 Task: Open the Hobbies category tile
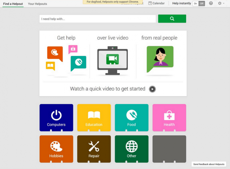coord(56,149)
